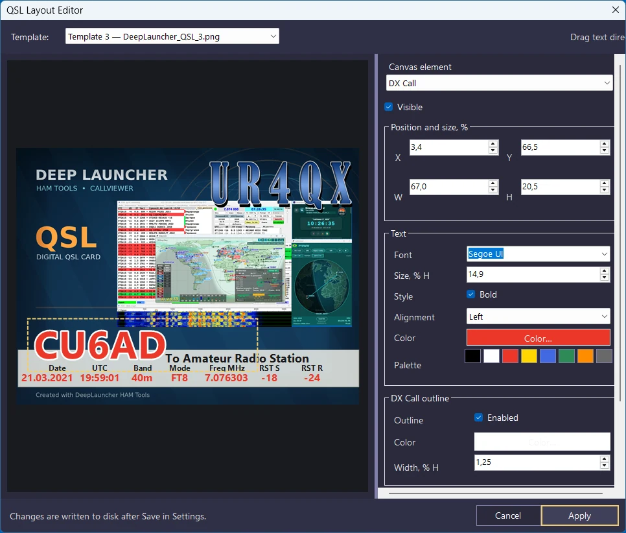Pick the yellow palette swatch
Viewport: 626px width, 533px height.
(529, 355)
